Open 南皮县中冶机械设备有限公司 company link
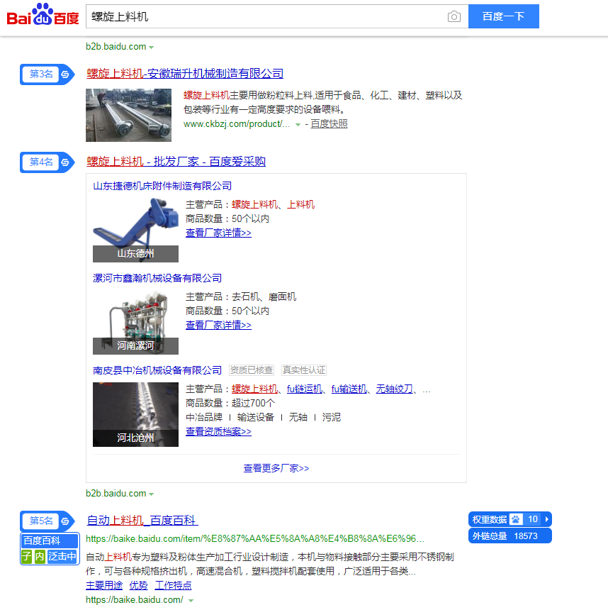 click(x=157, y=370)
